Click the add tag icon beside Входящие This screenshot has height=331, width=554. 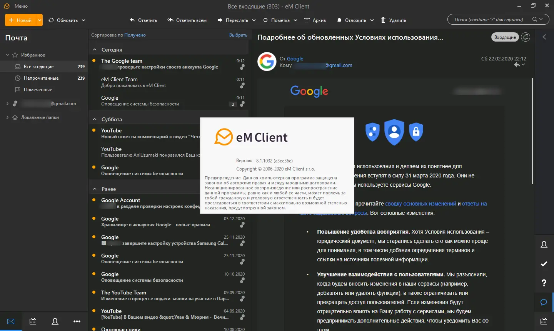pyautogui.click(x=526, y=37)
